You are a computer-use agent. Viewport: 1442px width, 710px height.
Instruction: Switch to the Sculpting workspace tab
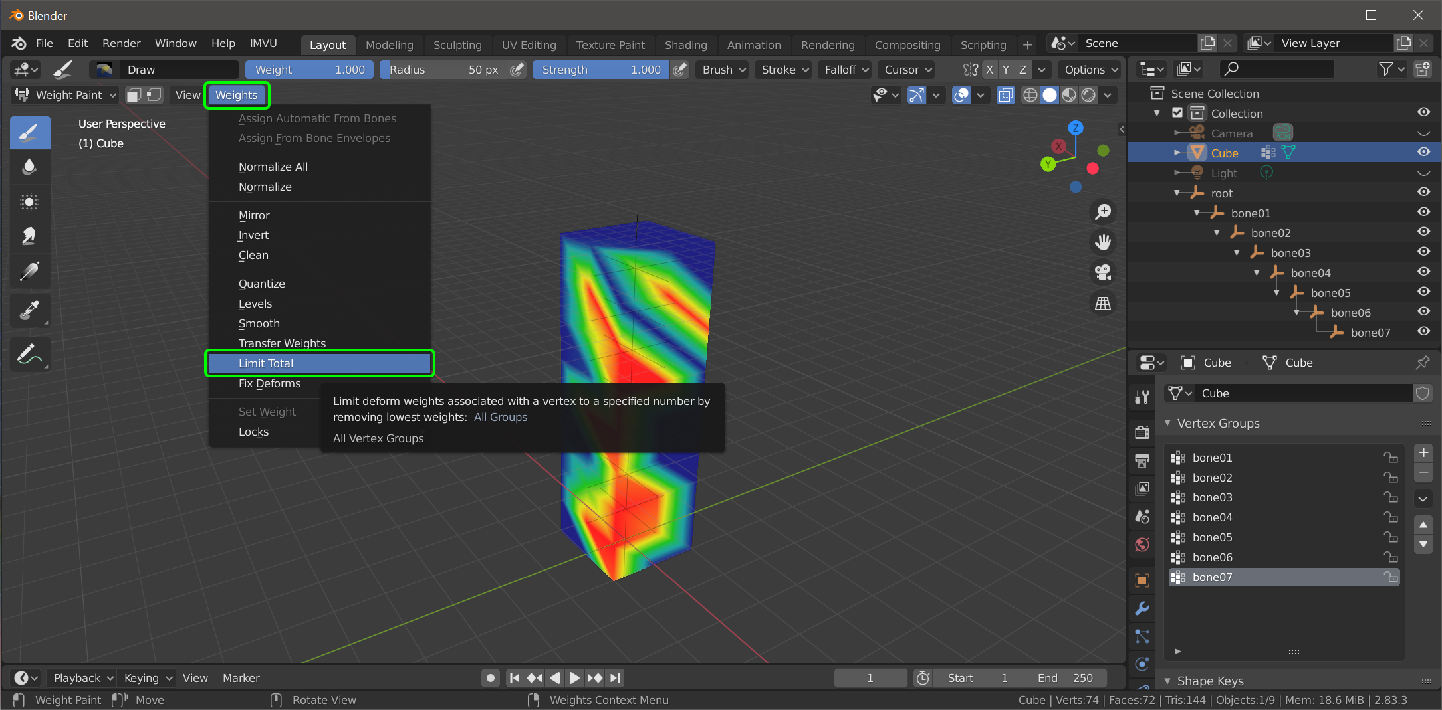(x=457, y=45)
